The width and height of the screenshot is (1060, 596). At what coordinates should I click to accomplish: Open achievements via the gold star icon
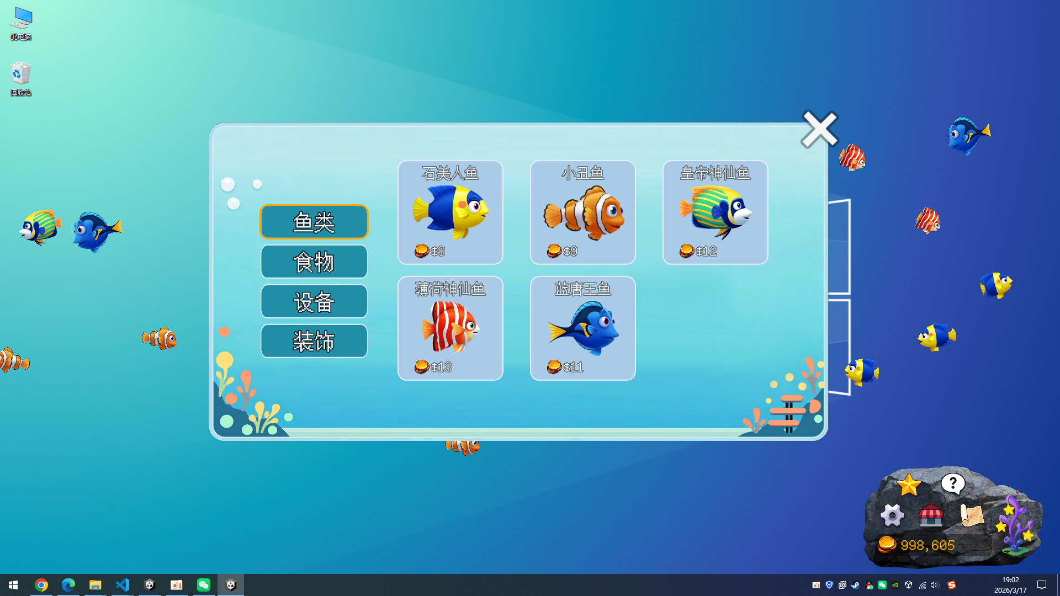click(908, 485)
